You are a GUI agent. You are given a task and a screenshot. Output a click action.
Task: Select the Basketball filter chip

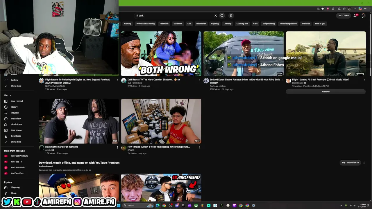(201, 24)
